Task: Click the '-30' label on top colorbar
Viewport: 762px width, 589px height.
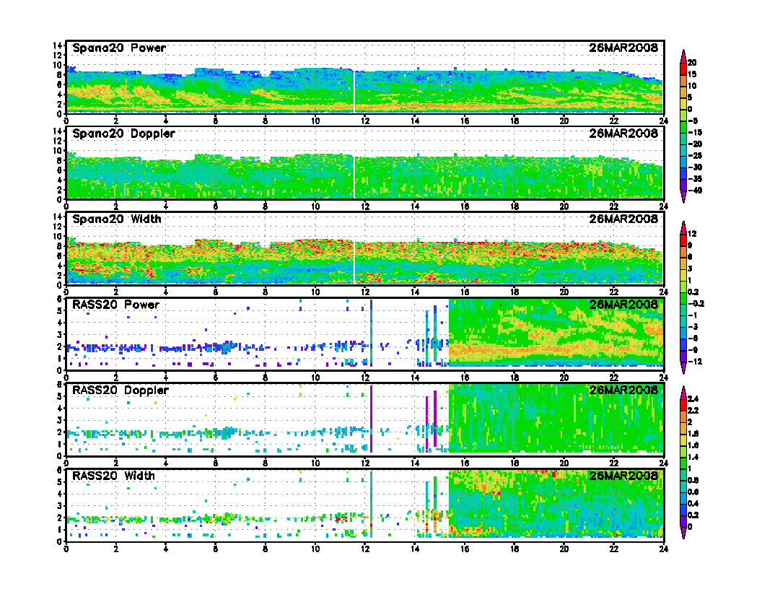Action: [695, 167]
